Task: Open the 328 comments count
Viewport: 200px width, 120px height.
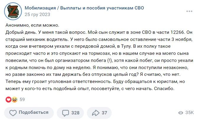Action: pos(75,113)
